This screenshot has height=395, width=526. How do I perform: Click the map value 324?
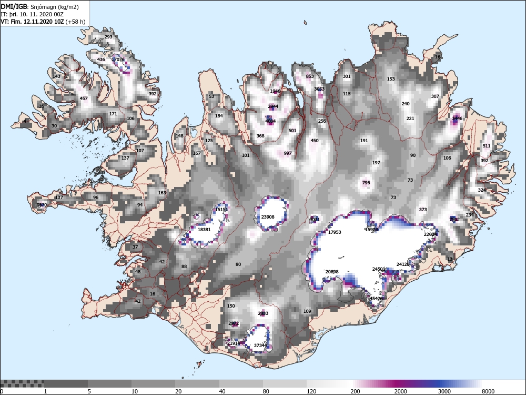(x=482, y=190)
